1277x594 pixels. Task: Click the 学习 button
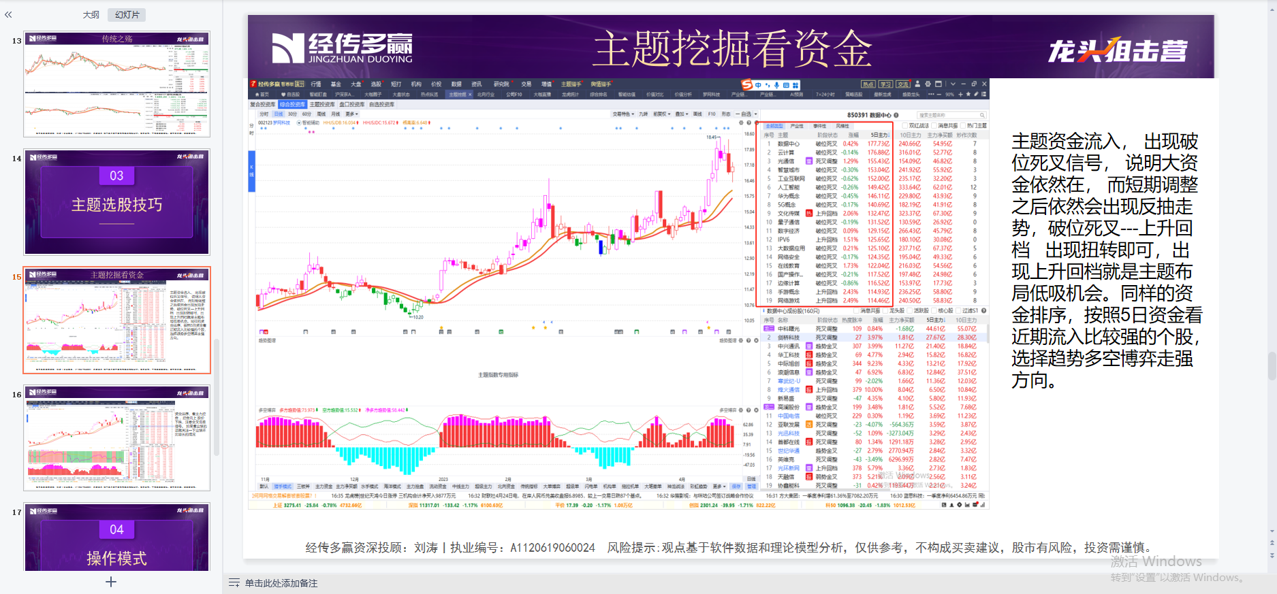pos(885,84)
